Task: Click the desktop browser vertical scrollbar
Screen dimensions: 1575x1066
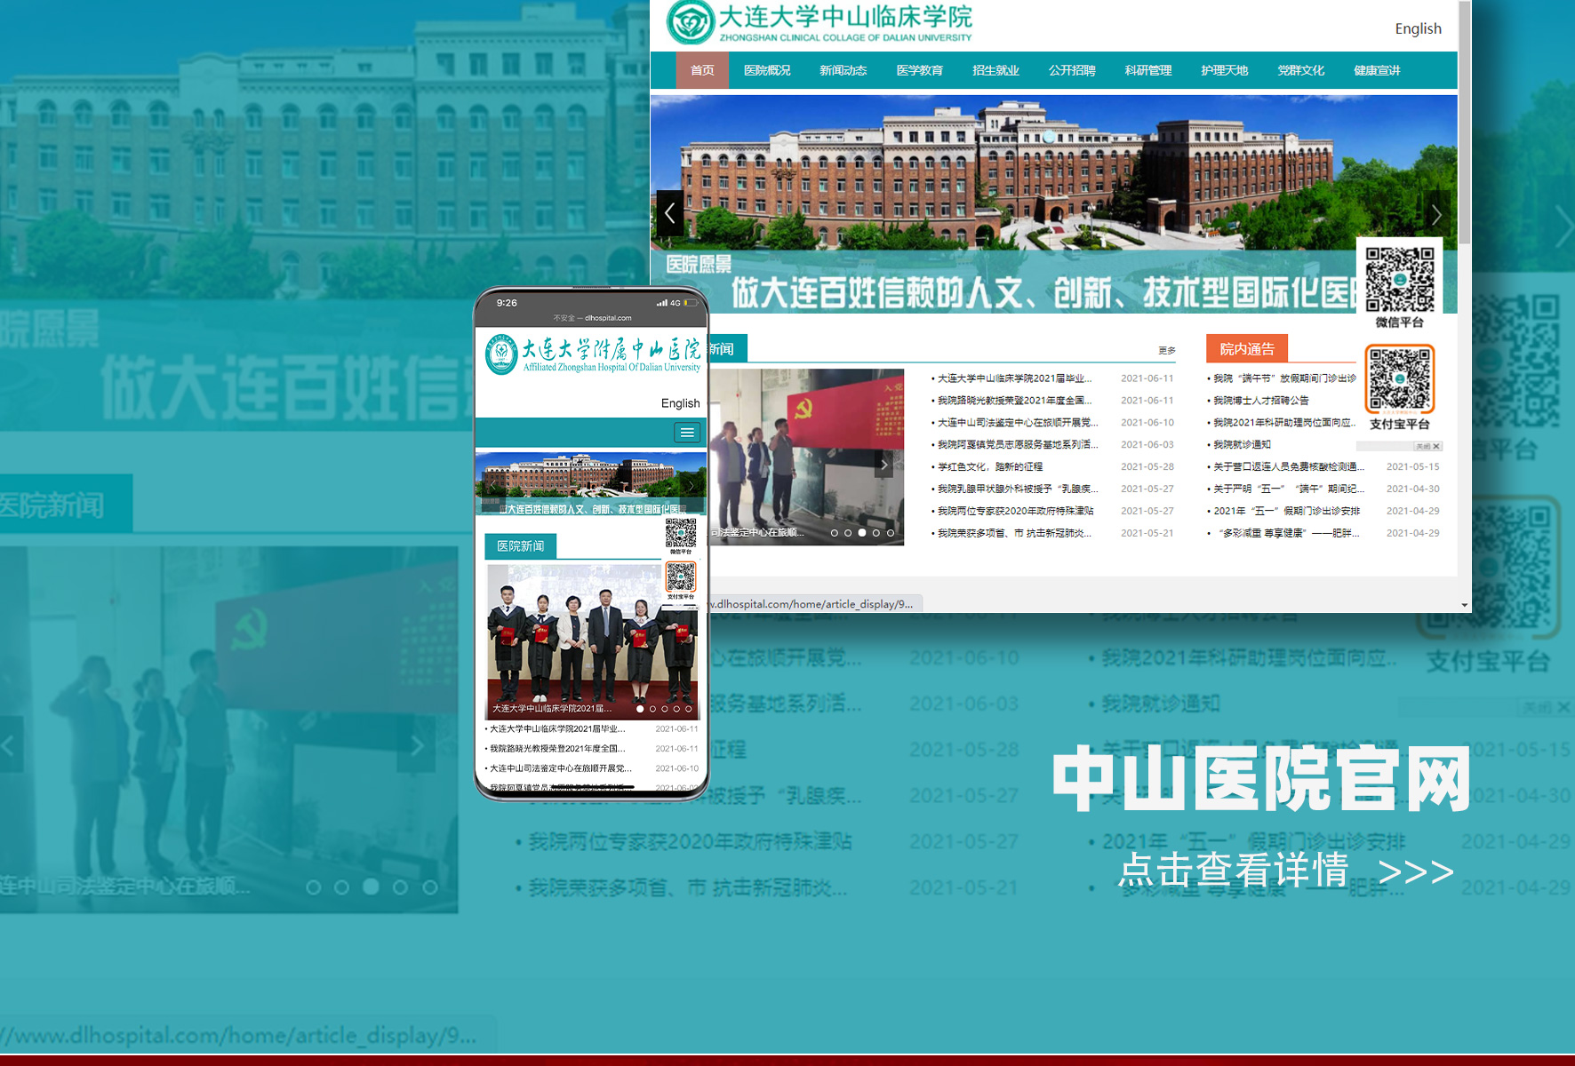Action: point(1464,124)
